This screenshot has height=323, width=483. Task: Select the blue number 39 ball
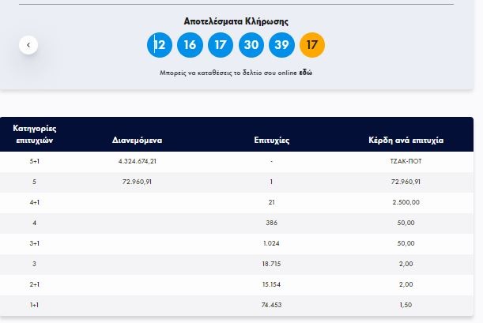(x=282, y=45)
